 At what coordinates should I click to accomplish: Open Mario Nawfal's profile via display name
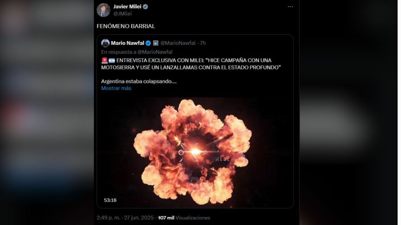pos(127,43)
